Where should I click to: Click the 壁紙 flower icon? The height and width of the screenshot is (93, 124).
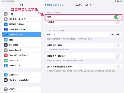pyautogui.click(x=6, y=40)
